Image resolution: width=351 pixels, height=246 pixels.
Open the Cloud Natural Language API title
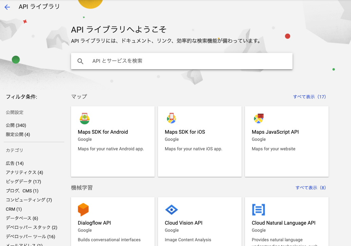coord(284,223)
